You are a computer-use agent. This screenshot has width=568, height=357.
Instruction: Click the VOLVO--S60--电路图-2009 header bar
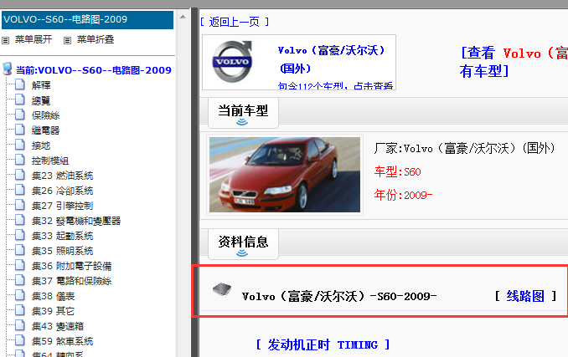pos(88,19)
